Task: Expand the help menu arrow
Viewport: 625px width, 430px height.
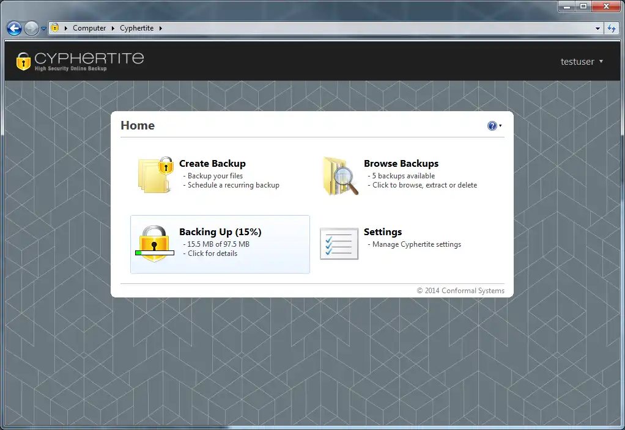Action: click(x=500, y=126)
